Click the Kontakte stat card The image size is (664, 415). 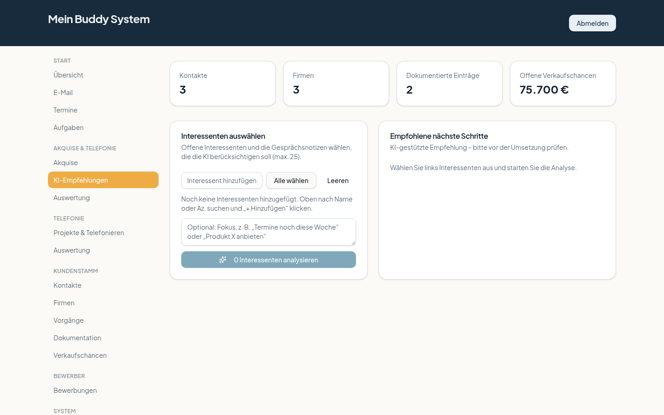pyautogui.click(x=223, y=83)
